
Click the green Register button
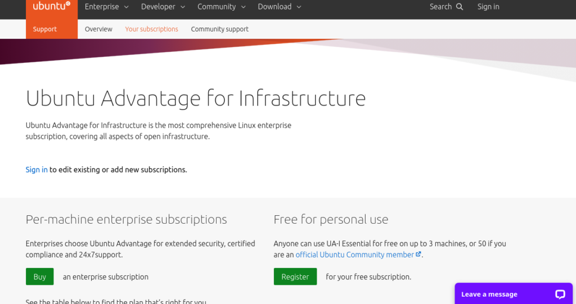[x=295, y=276]
